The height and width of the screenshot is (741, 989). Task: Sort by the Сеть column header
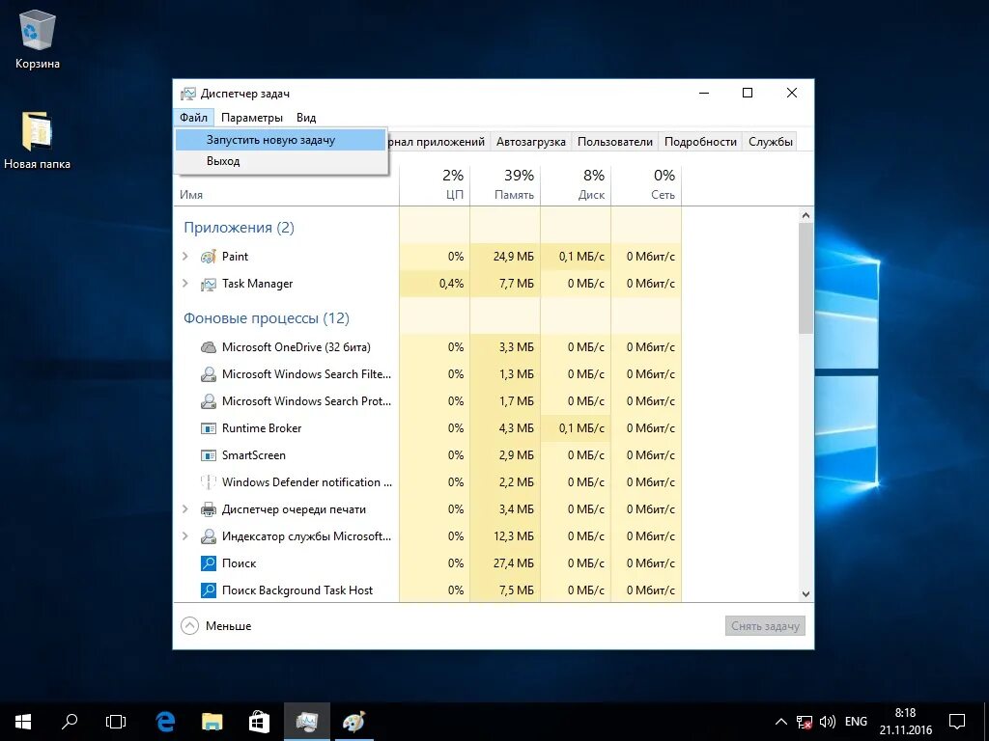647,184
